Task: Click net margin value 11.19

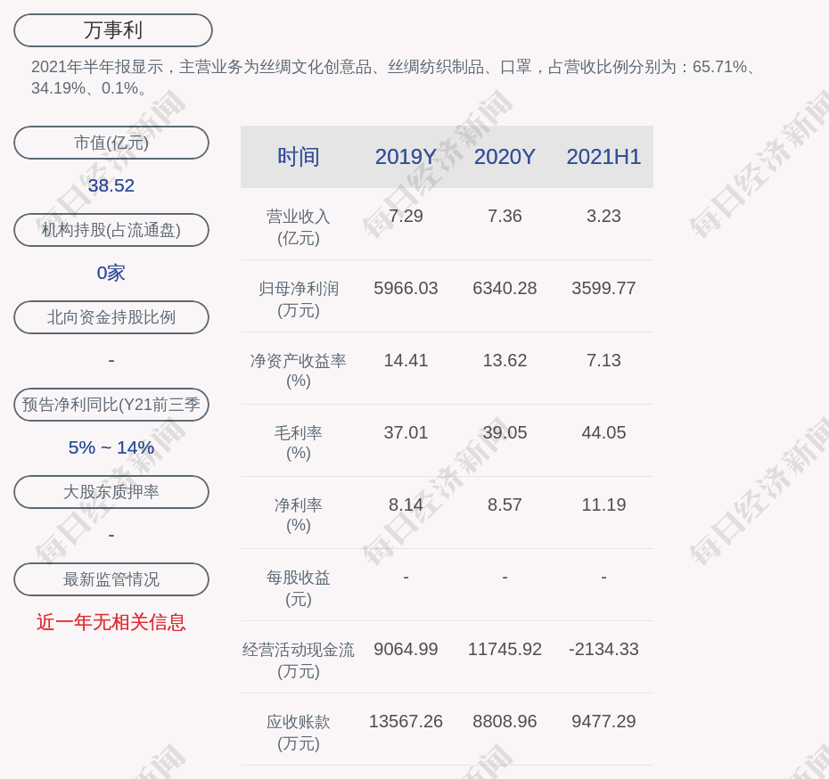Action: pyautogui.click(x=603, y=504)
